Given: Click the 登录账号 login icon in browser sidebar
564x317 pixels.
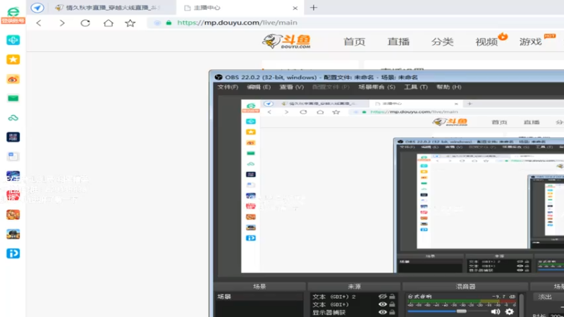Looking at the screenshot, I should [x=13, y=15].
